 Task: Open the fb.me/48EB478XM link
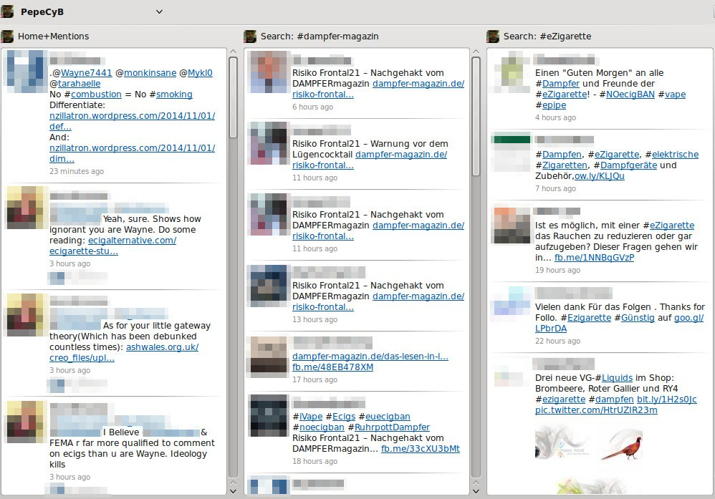332,367
